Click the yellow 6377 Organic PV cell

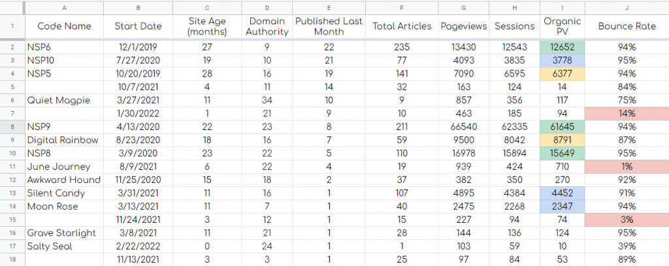[x=563, y=73]
